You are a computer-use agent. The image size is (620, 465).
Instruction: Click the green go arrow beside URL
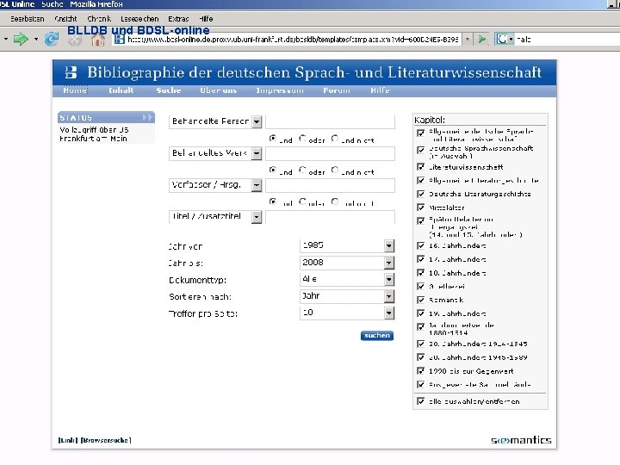tap(482, 39)
